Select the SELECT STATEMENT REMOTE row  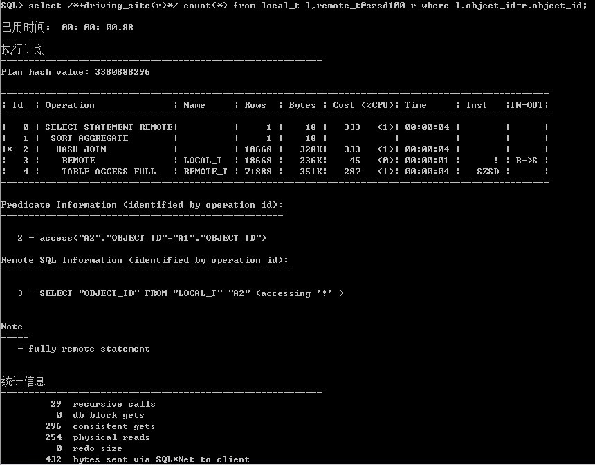pyautogui.click(x=275, y=127)
